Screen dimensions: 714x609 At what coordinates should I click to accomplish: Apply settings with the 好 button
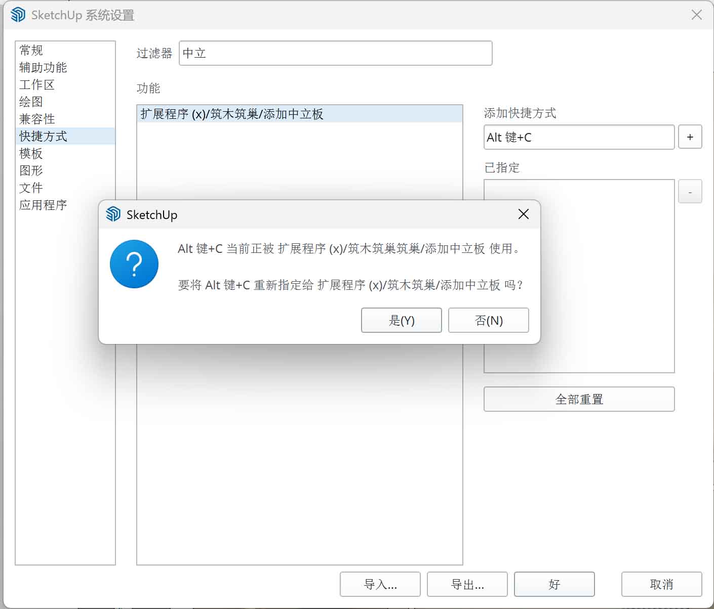[x=554, y=584]
